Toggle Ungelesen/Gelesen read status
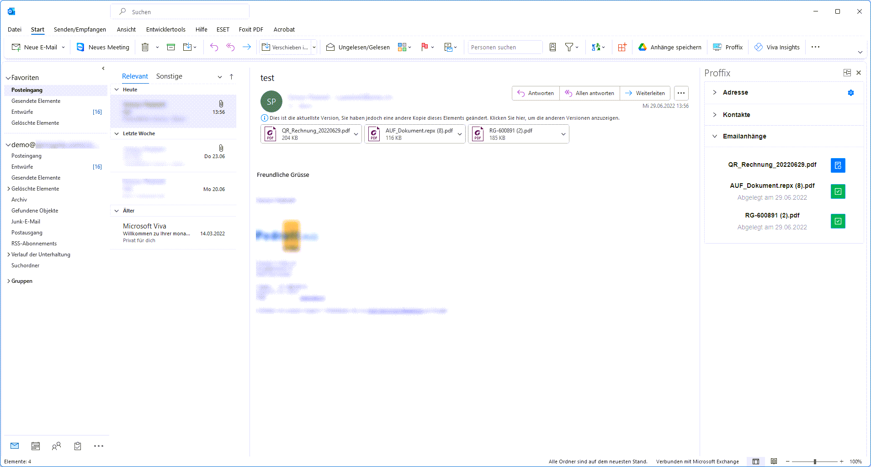 [358, 47]
